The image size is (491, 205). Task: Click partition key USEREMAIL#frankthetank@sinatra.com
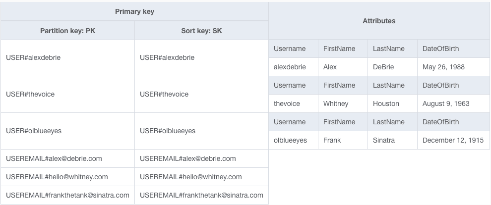click(x=67, y=195)
